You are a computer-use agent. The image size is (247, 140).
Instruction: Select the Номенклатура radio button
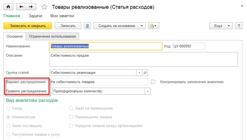click(8, 117)
